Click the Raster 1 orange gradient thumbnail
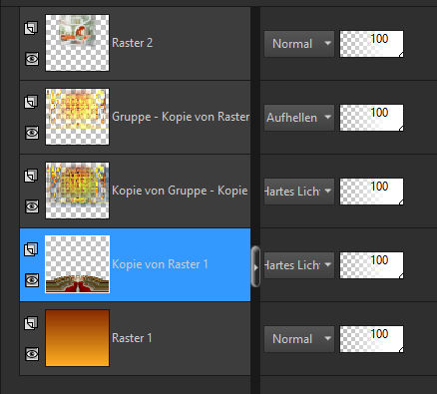The image size is (437, 394). pyautogui.click(x=77, y=338)
